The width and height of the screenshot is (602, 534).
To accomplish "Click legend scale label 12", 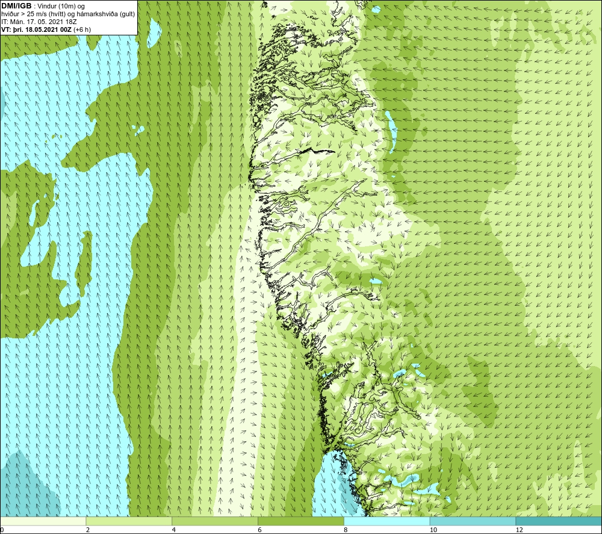I will tap(519, 530).
